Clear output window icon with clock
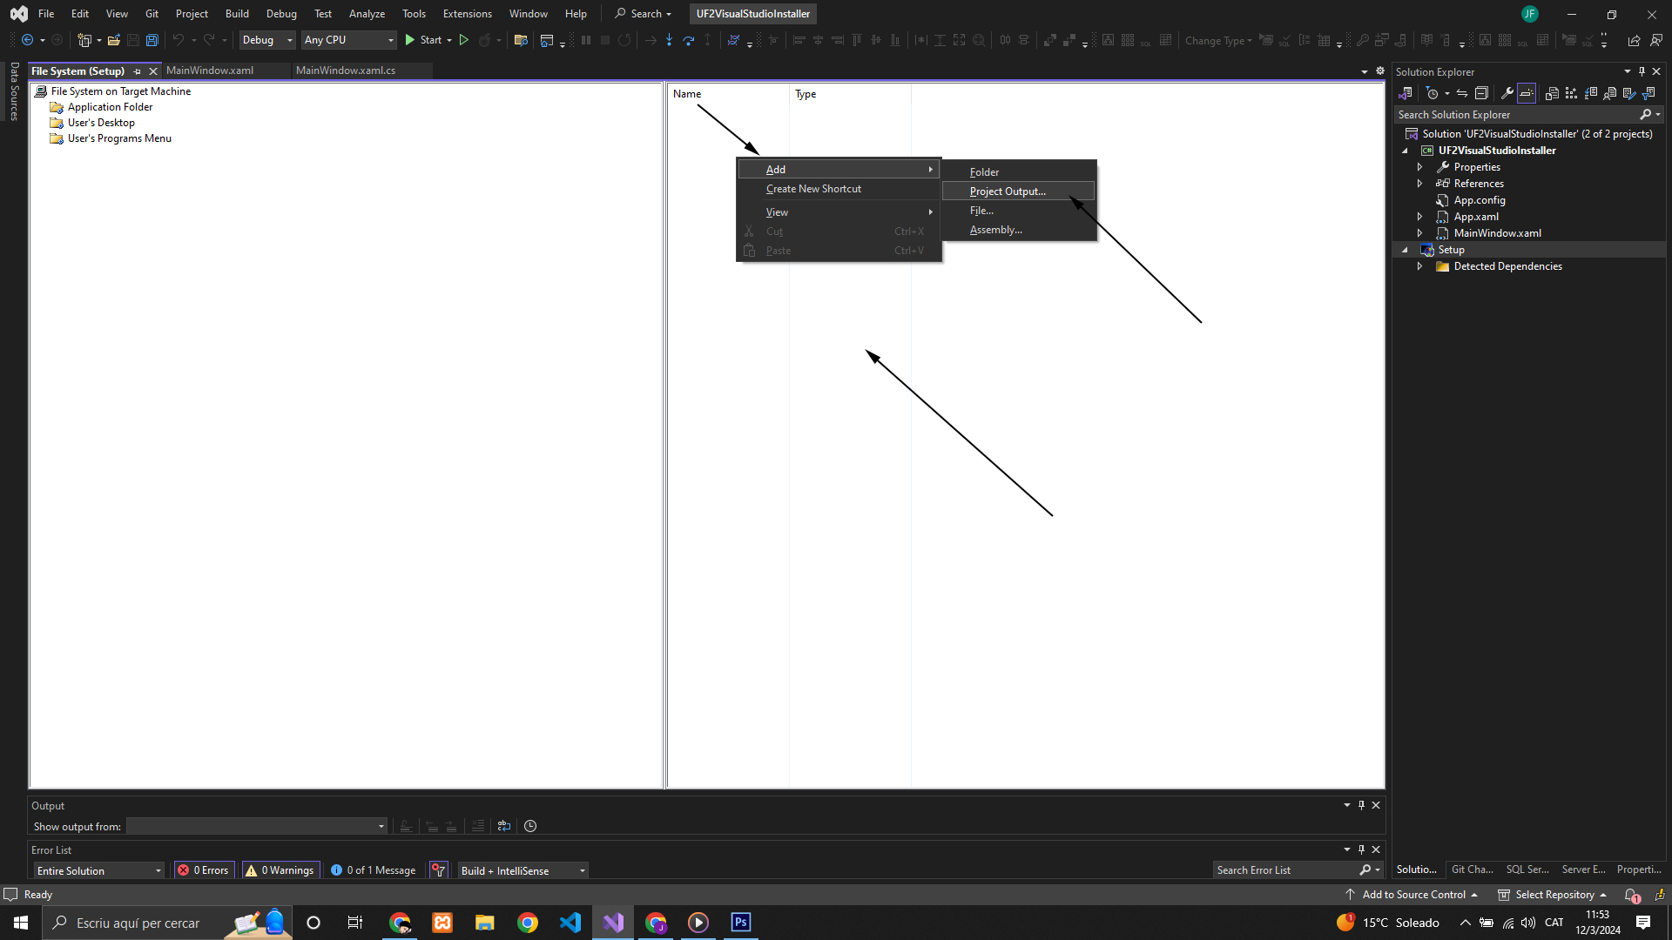1672x940 pixels. (530, 826)
